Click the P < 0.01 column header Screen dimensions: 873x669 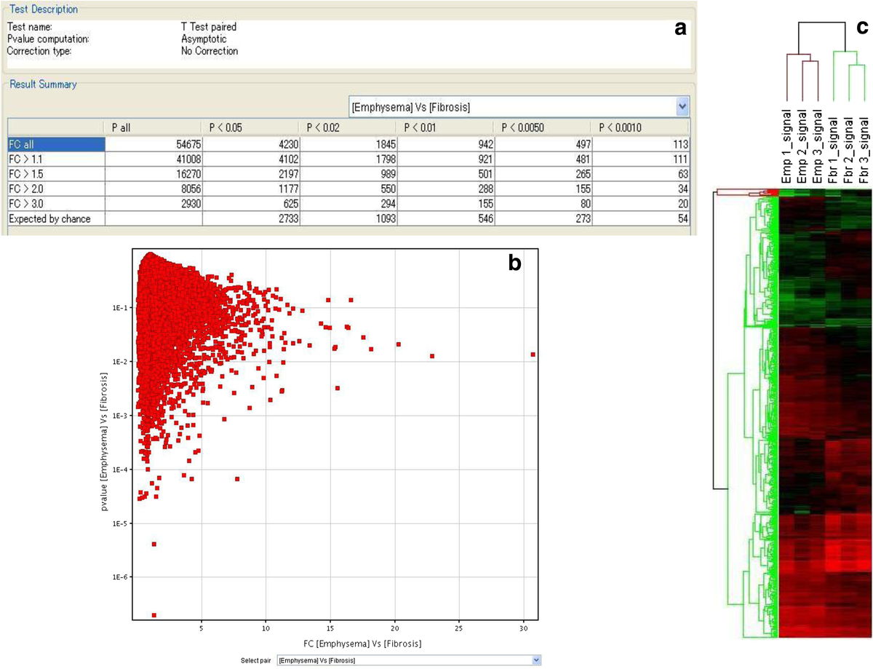446,128
